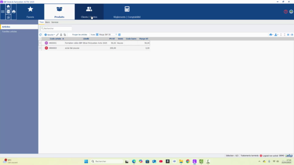The width and height of the screenshot is (294, 165).
Task: Click the 'Heures' unit cell
Action: coord(120,43)
